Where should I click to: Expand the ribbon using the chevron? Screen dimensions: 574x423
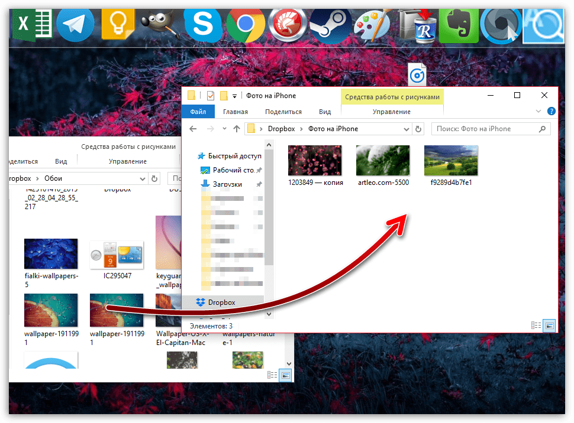point(538,111)
